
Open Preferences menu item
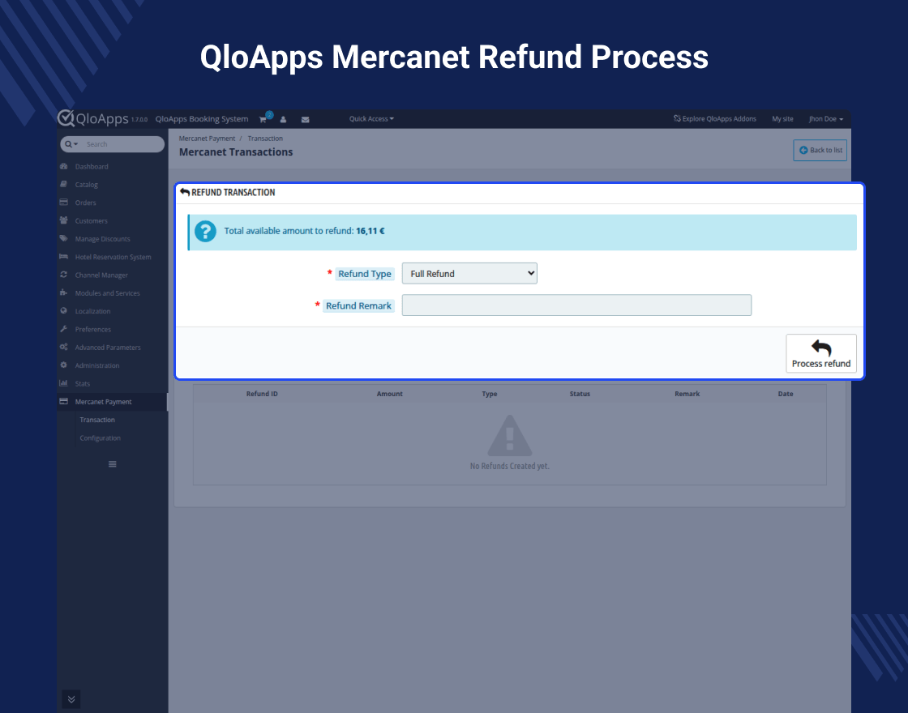pos(92,329)
